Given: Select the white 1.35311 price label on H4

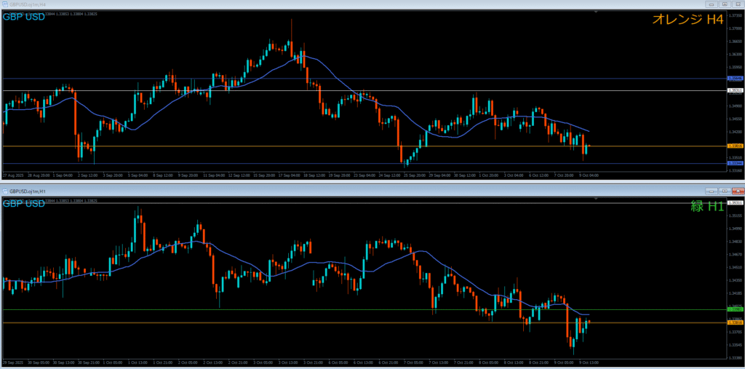Looking at the screenshot, I should [x=735, y=90].
